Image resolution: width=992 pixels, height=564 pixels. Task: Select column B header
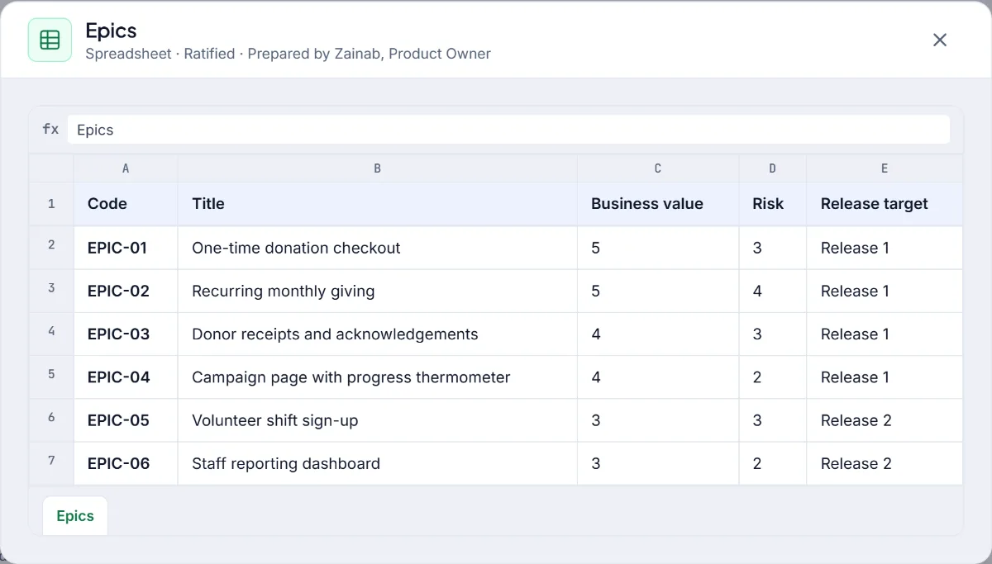[378, 168]
